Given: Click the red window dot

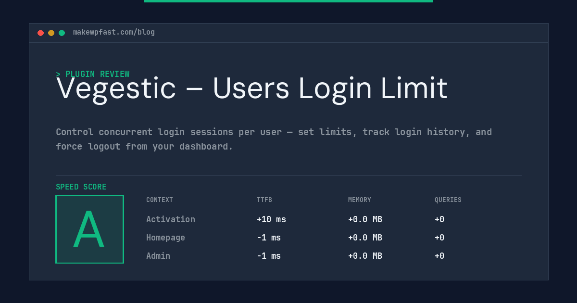Looking at the screenshot, I should coord(40,33).
